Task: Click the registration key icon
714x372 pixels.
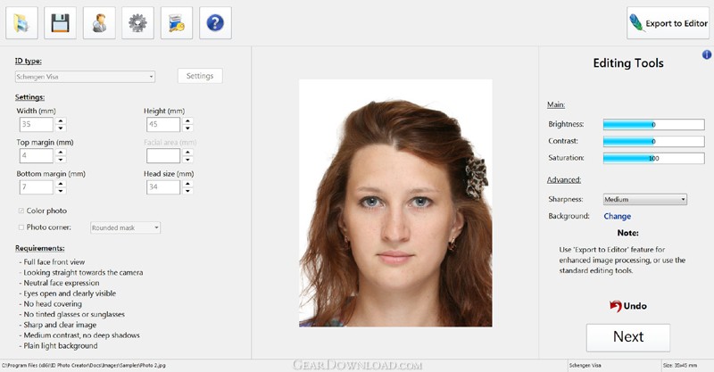Action: coord(177,23)
